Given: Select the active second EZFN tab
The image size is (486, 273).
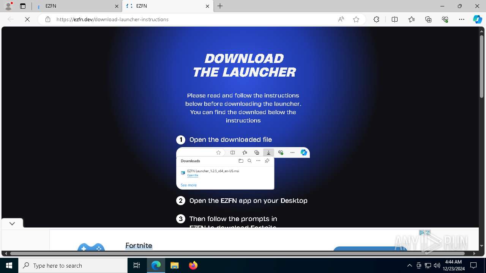Looking at the screenshot, I should pyautogui.click(x=167, y=6).
